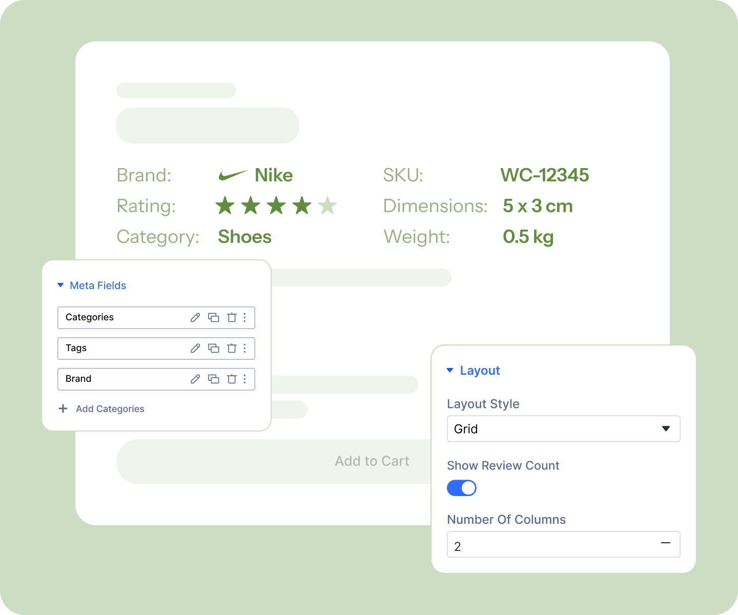Viewport: 738px width, 615px height.
Task: Open more options for Tags field
Action: [245, 348]
